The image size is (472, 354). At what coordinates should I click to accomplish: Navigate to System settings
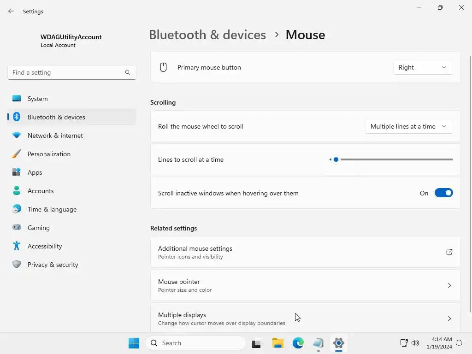(71, 99)
